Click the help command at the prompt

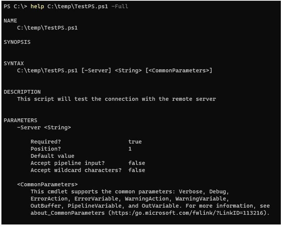point(37,6)
